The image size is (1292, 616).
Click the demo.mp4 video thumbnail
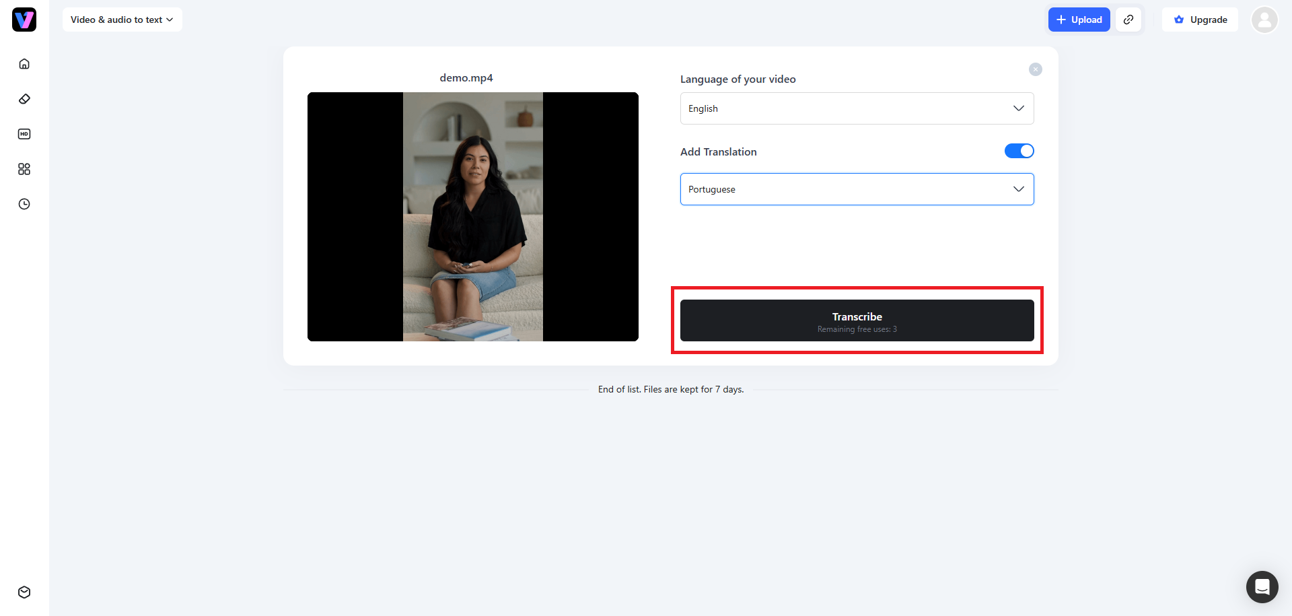(473, 217)
